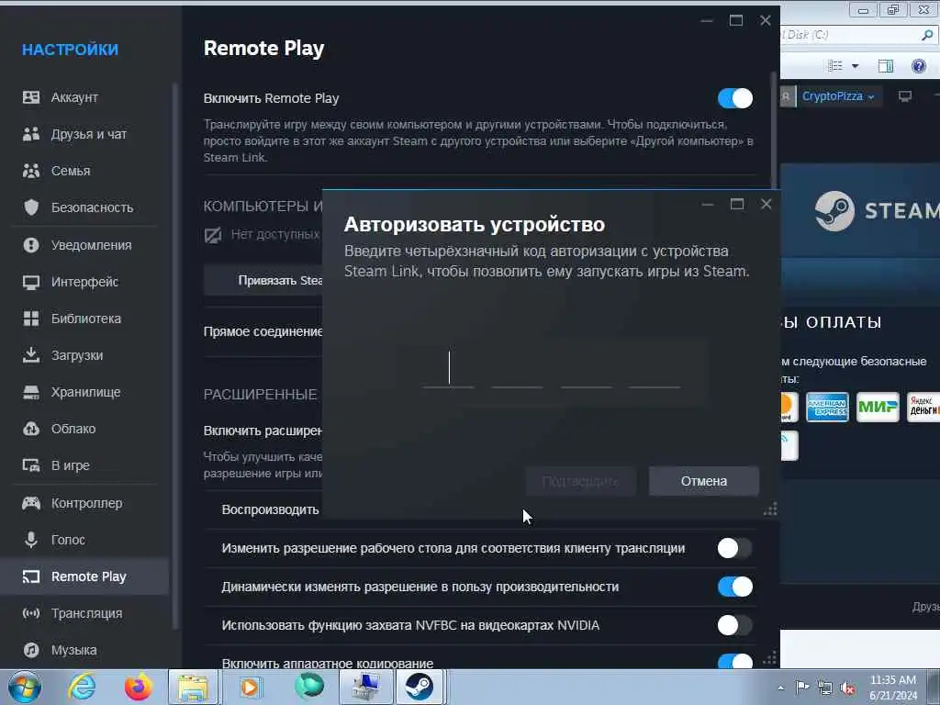The height and width of the screenshot is (705, 940).
Task: Select Хранилище drive icon
Action: [31, 392]
